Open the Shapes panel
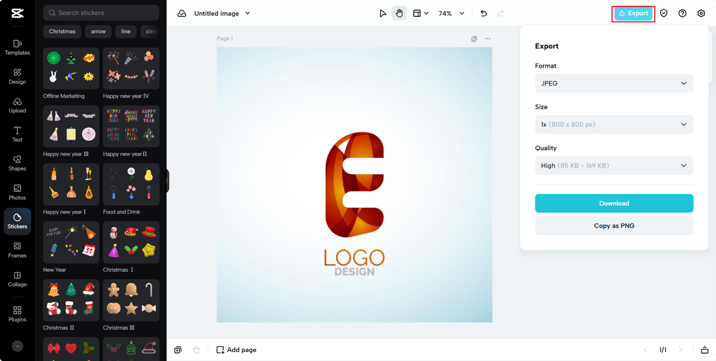 pyautogui.click(x=17, y=163)
